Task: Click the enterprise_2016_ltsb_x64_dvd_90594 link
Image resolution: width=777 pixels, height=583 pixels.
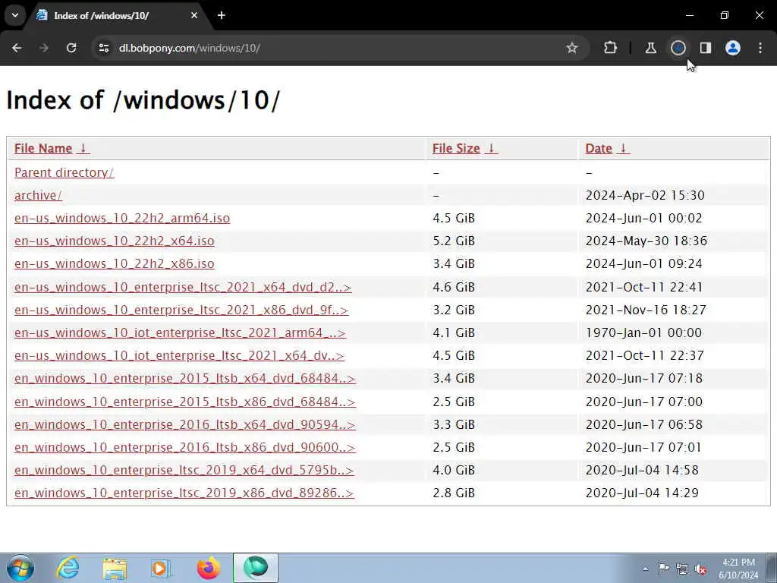Action: [185, 424]
